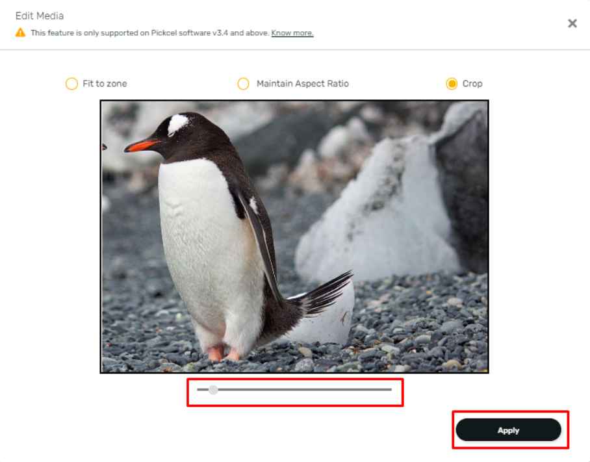The image size is (590, 462).
Task: Click the penguin image preview
Action: [x=294, y=237]
